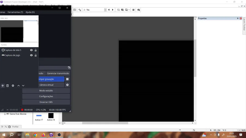The width and height of the screenshot is (246, 138).
Task: Select the Active 17 object thumbnail
Action: pyautogui.click(x=39, y=117)
